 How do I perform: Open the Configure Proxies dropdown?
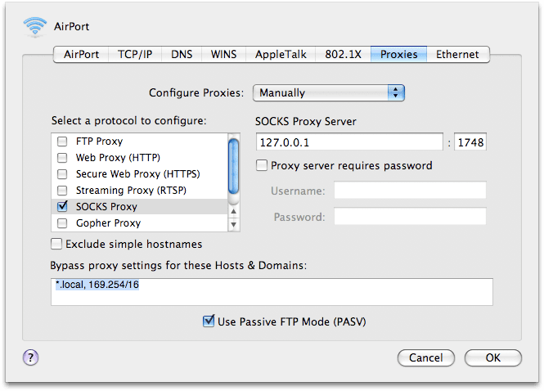coord(329,93)
